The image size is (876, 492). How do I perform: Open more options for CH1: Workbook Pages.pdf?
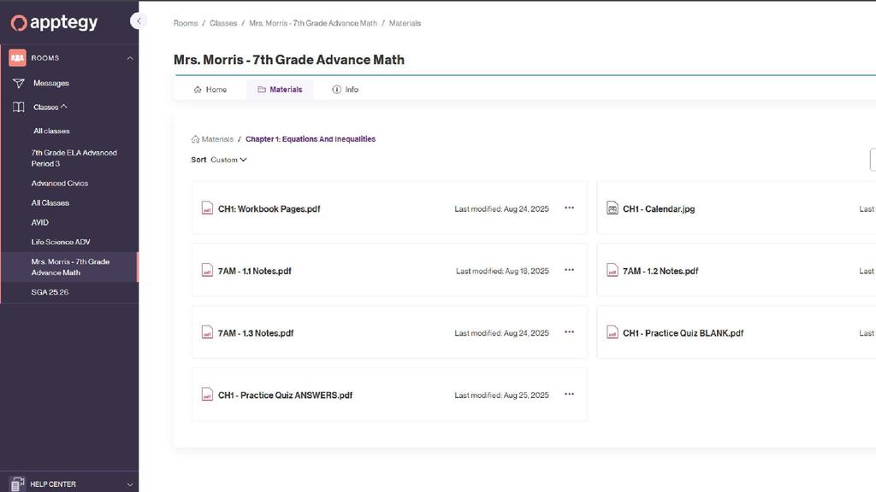coord(569,208)
